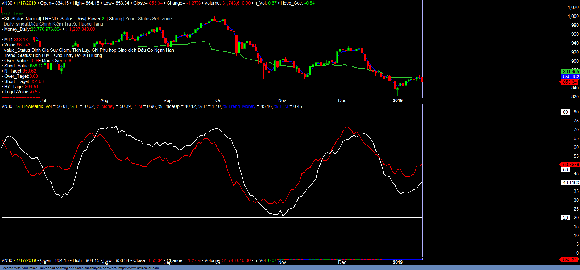Click the Zone_Status:Sell_Zone text
This screenshot has width=580, height=270.
point(148,19)
